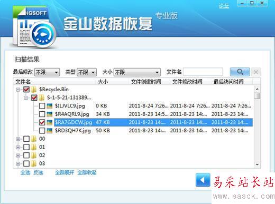
Task: Click the 34 KB size cell
Action: click(103, 114)
